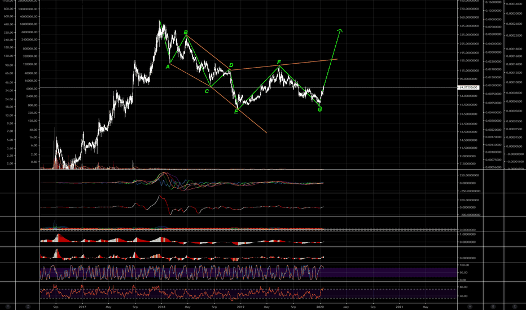The image size is (526, 310).
Task: Select the wave label C on chart
Action: [x=207, y=91]
